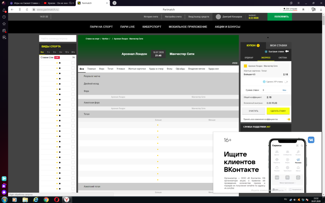Select the Владение мячом market tab
Screen dimensions: 325x203
point(197,69)
